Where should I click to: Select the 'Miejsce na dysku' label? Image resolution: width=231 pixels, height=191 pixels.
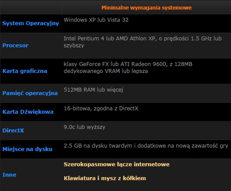click(27, 149)
